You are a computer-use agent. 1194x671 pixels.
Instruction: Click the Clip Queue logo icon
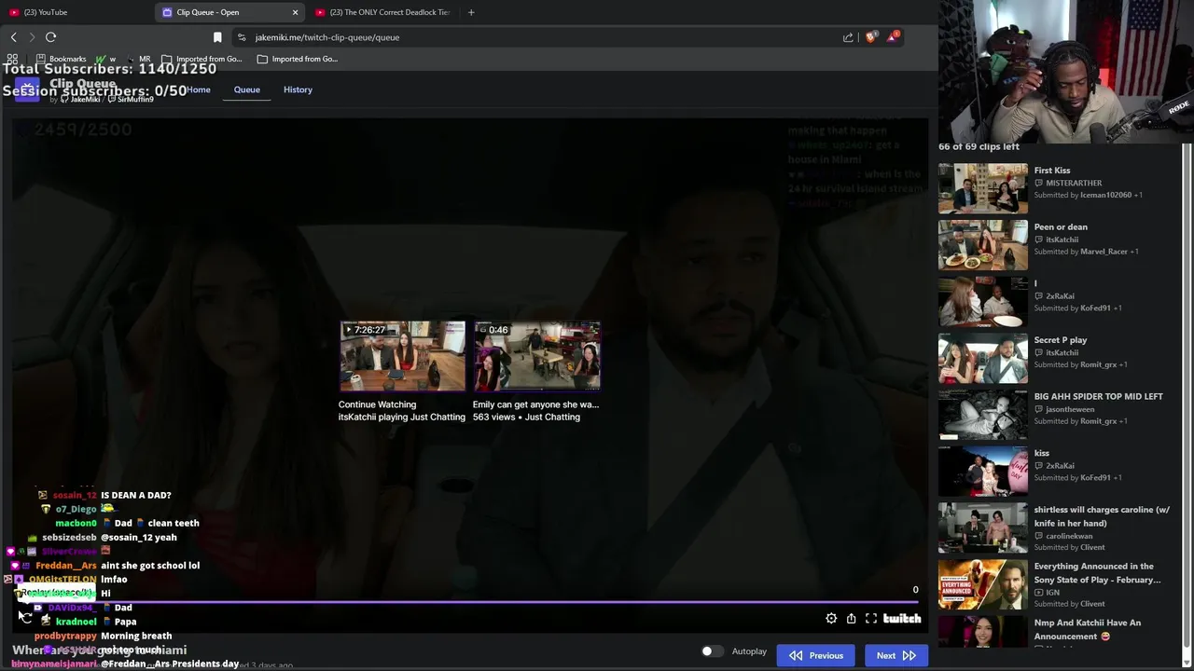pos(27,89)
